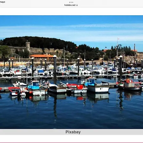Image resolution: width=143 pixels, height=143 pixels.
Task: Tap the white area below the Pixabay bar
Action: click(71, 139)
